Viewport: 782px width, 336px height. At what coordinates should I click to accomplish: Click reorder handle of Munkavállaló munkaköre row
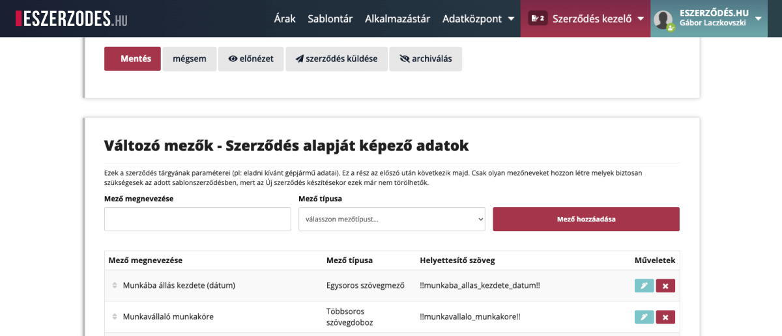115,317
